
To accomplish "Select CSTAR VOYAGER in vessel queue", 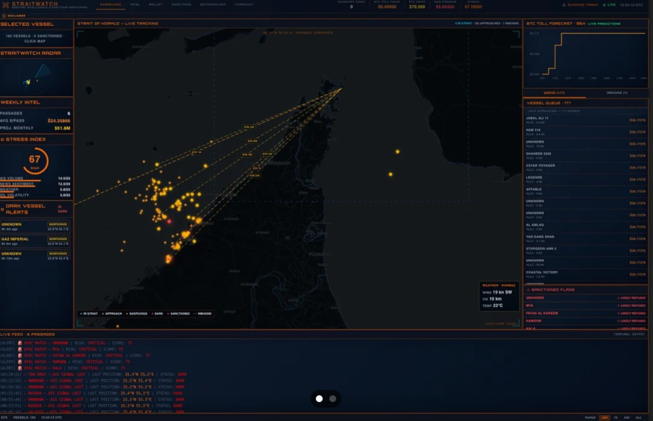I will 585,167.
